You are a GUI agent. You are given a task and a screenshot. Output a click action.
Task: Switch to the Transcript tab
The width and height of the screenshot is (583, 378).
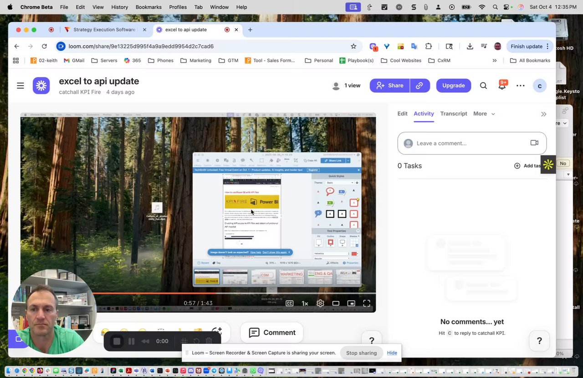(454, 114)
